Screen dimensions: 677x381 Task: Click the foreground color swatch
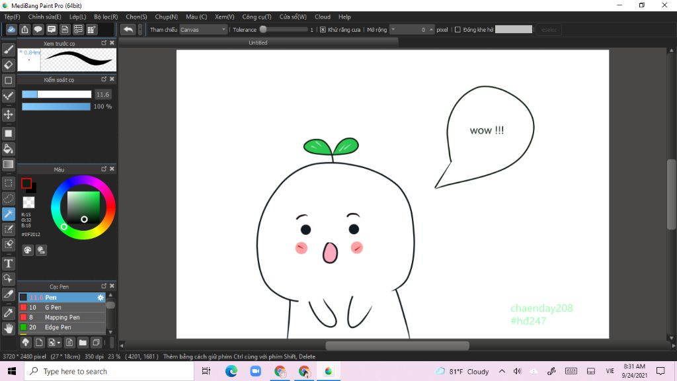26,183
